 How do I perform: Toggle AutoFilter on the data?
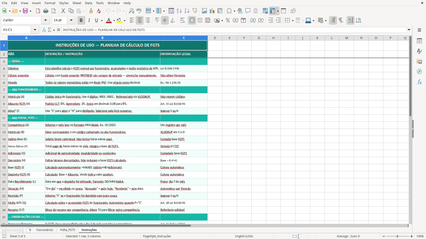[x=195, y=11]
